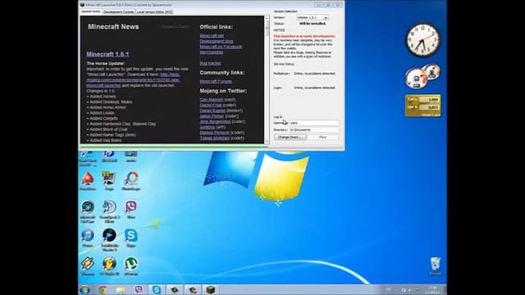Open the black media player desktop icon
Viewport: 525px width, 295px height.
click(109, 235)
